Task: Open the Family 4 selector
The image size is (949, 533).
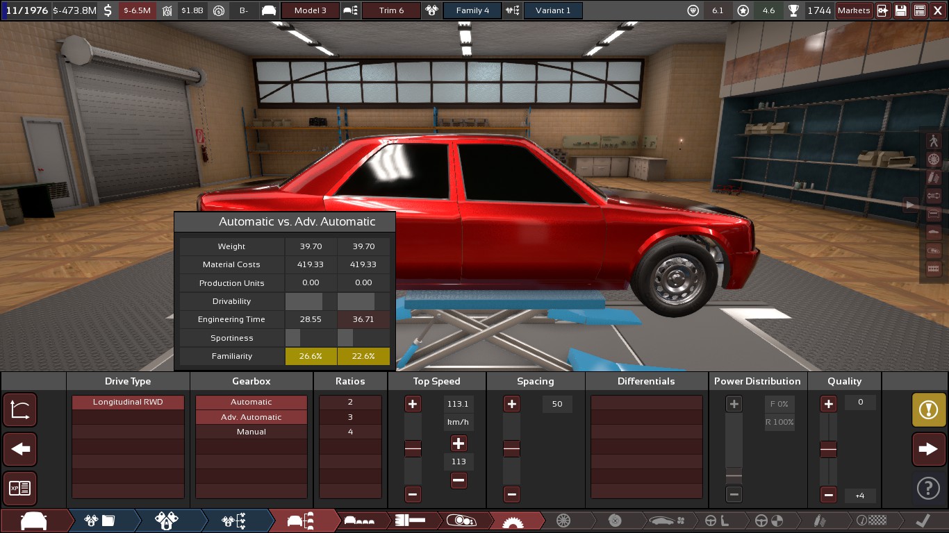Action: (472, 10)
